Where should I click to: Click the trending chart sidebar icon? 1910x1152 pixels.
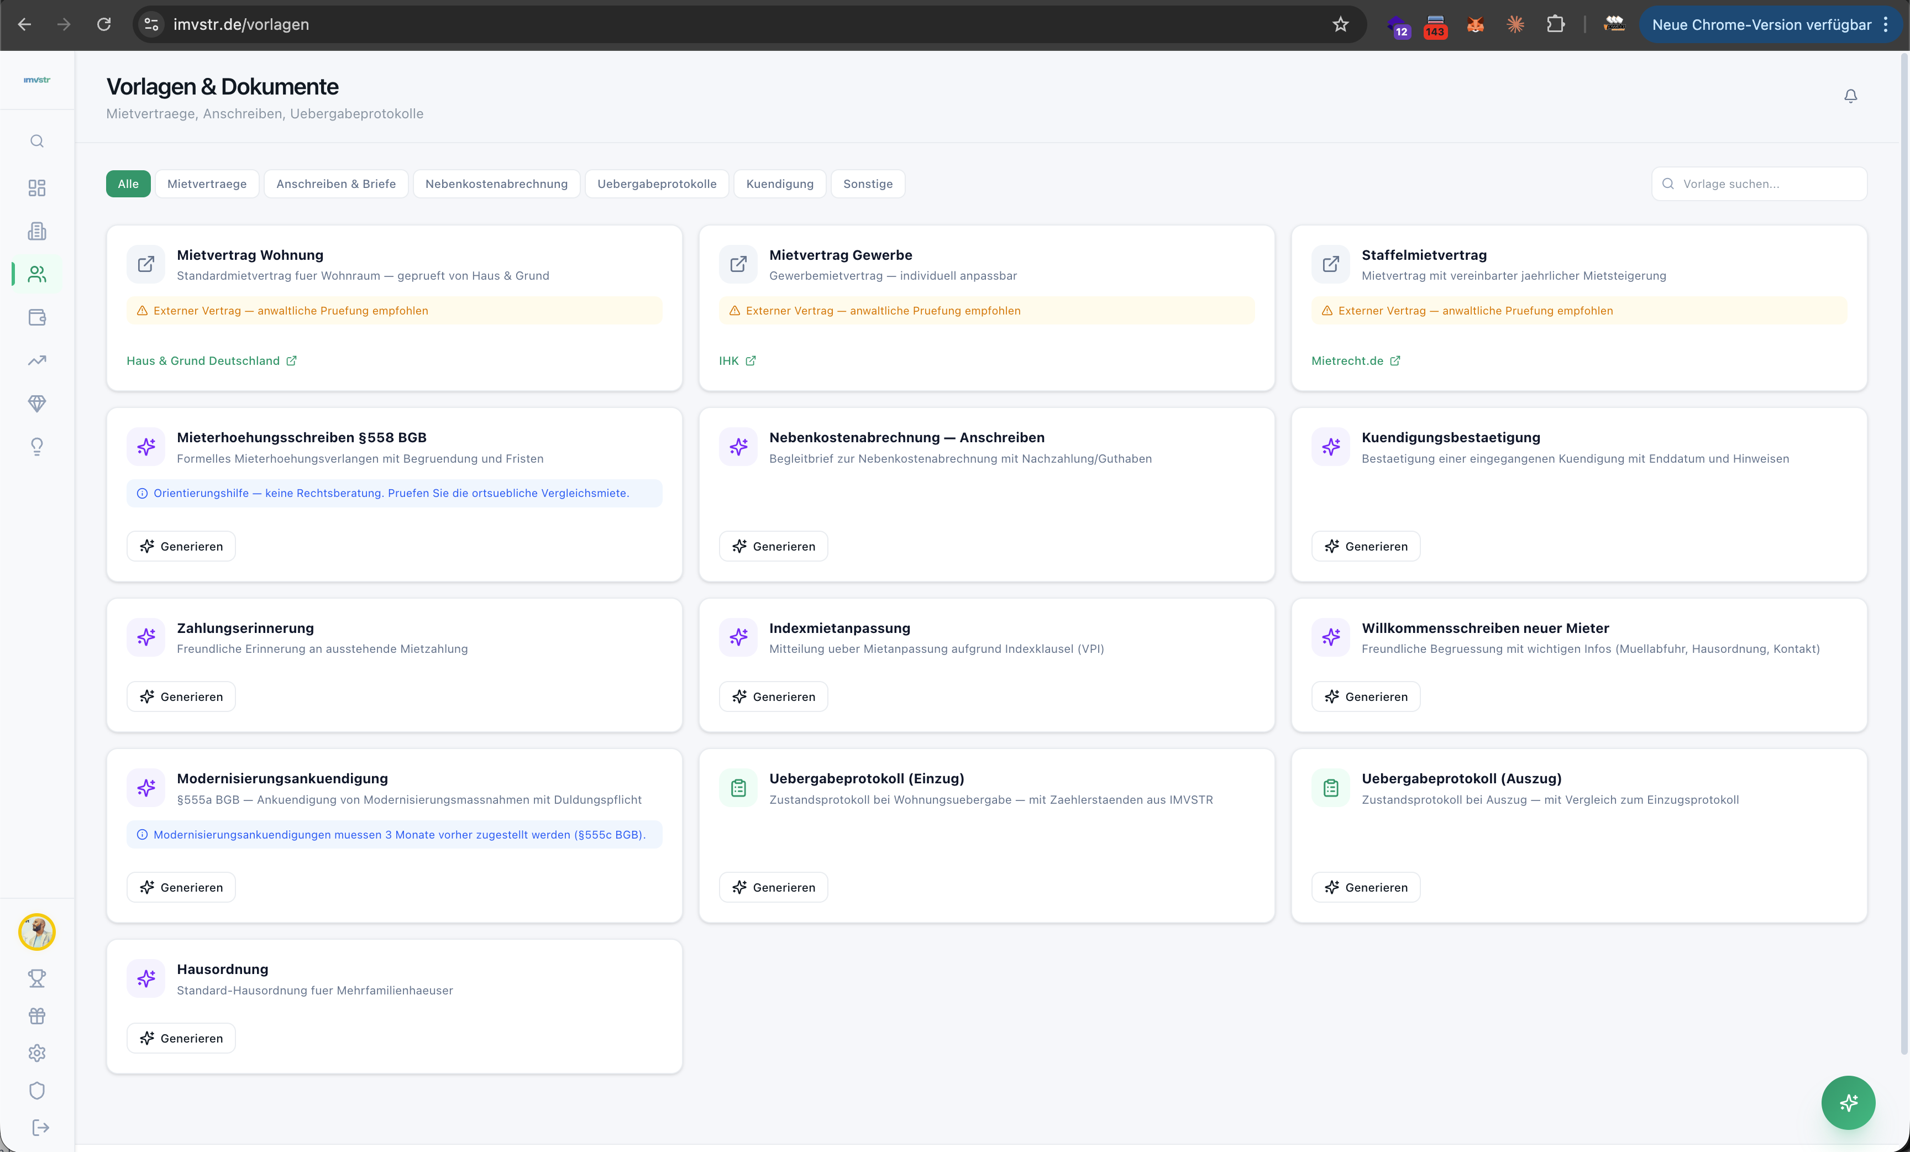tap(36, 360)
